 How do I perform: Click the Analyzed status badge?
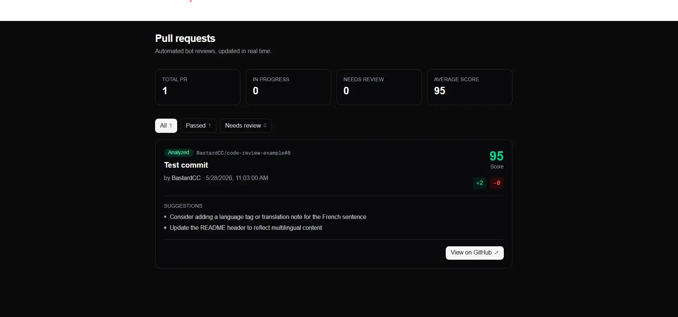pos(178,153)
